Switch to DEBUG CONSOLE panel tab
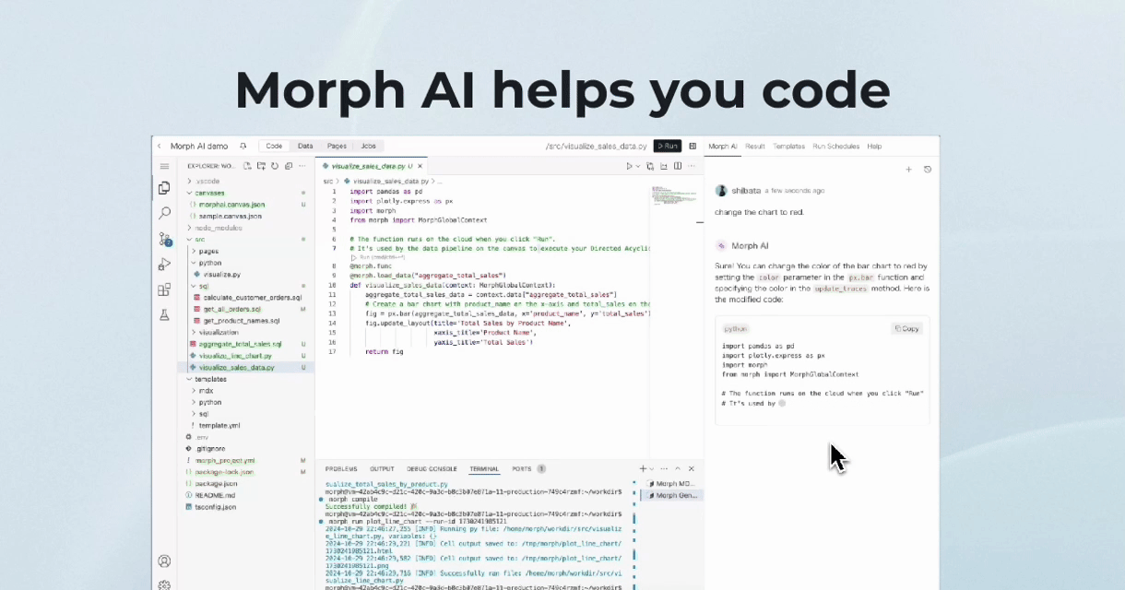 coord(432,468)
